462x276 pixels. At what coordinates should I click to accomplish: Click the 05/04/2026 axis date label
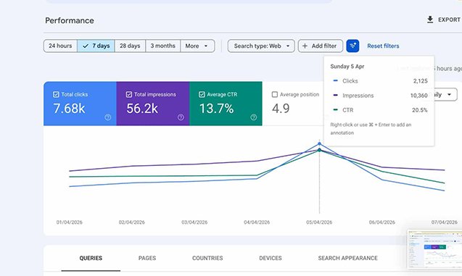point(319,222)
